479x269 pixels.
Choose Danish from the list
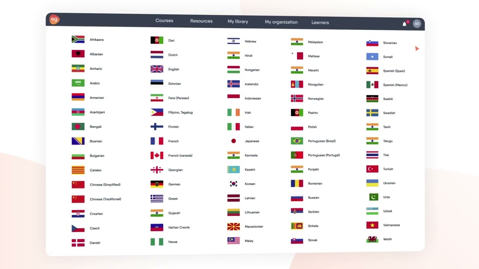[x=95, y=243]
